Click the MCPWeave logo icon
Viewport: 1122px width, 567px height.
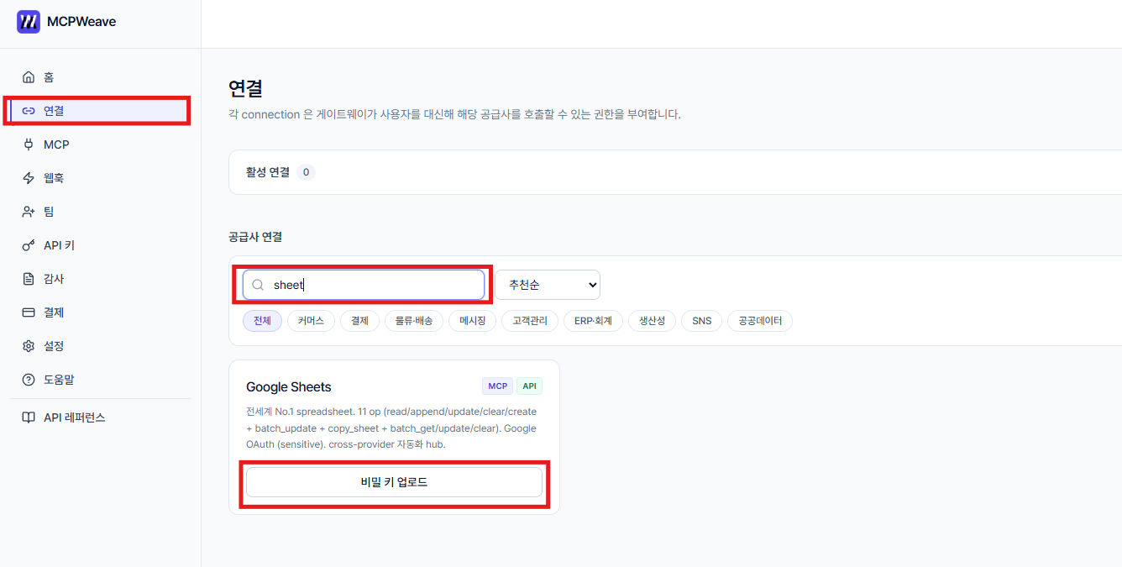pos(29,22)
